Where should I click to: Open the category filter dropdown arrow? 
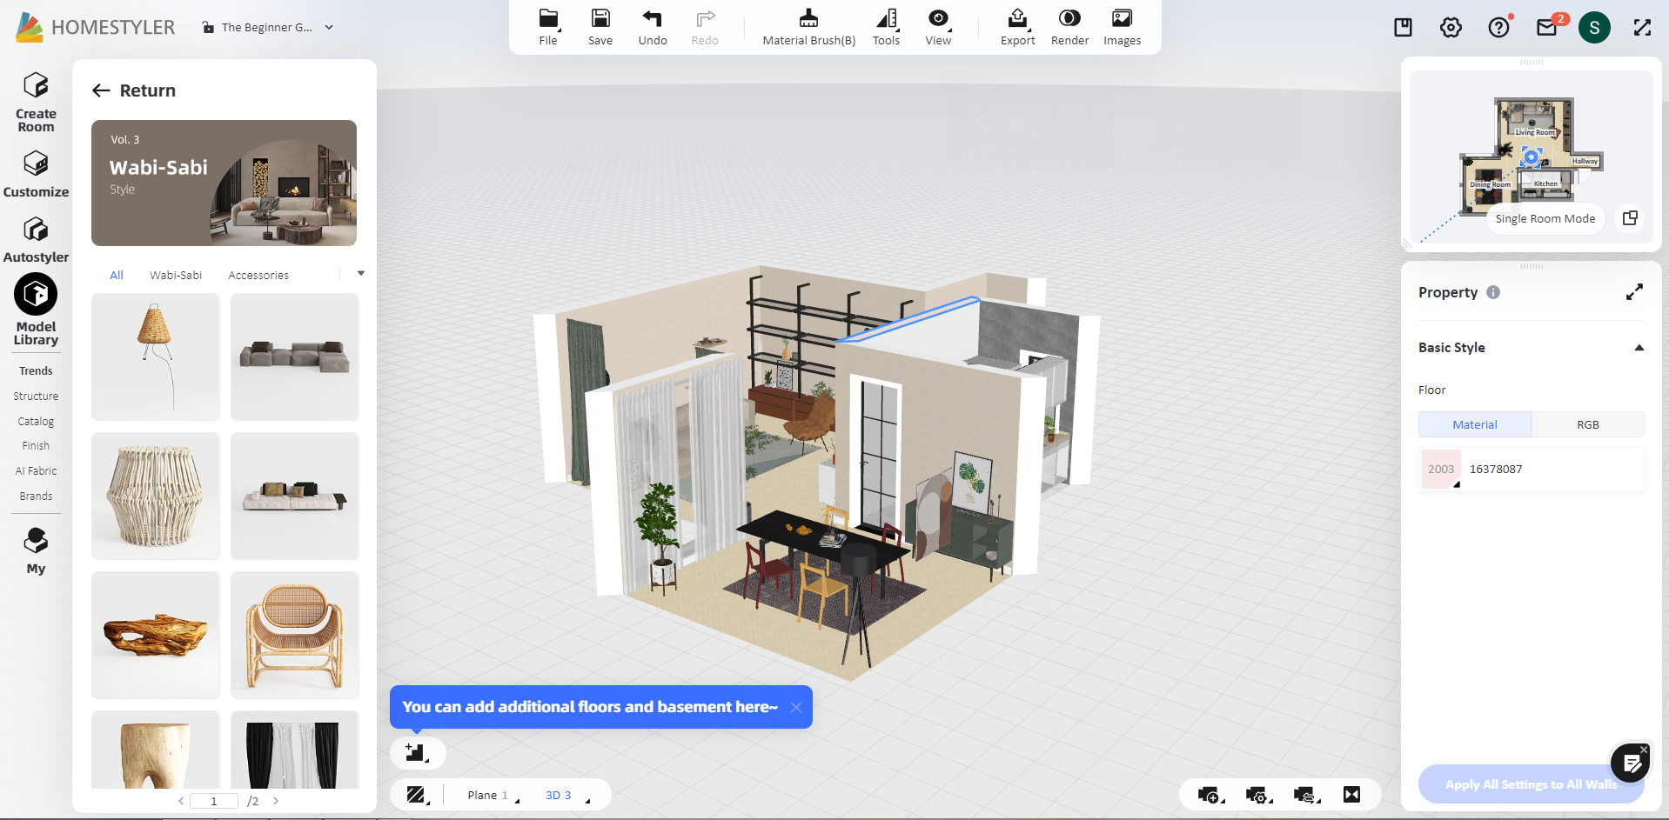(x=361, y=274)
